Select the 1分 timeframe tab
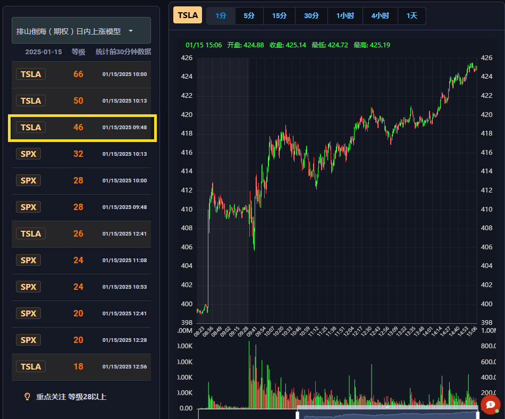This screenshot has width=505, height=419. pyautogui.click(x=221, y=16)
